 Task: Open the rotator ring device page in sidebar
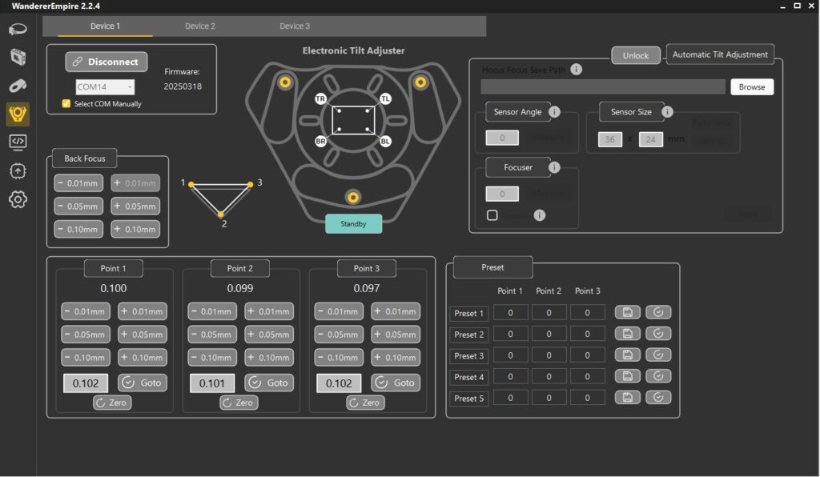pyautogui.click(x=18, y=29)
